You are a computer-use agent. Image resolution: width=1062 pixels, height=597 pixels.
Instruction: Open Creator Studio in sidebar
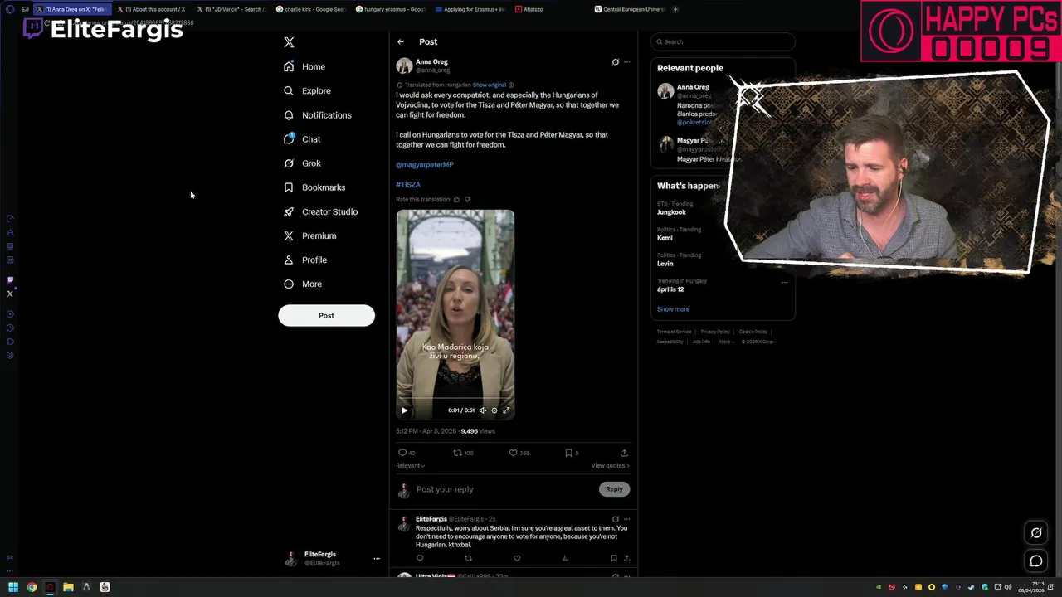(320, 211)
